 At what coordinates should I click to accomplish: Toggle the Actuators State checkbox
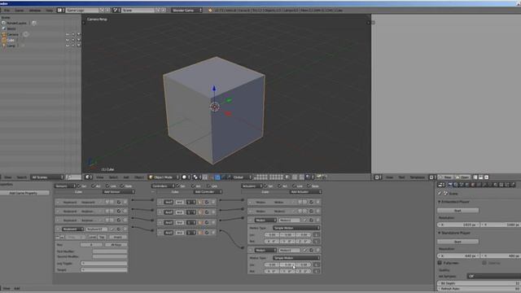(x=309, y=186)
